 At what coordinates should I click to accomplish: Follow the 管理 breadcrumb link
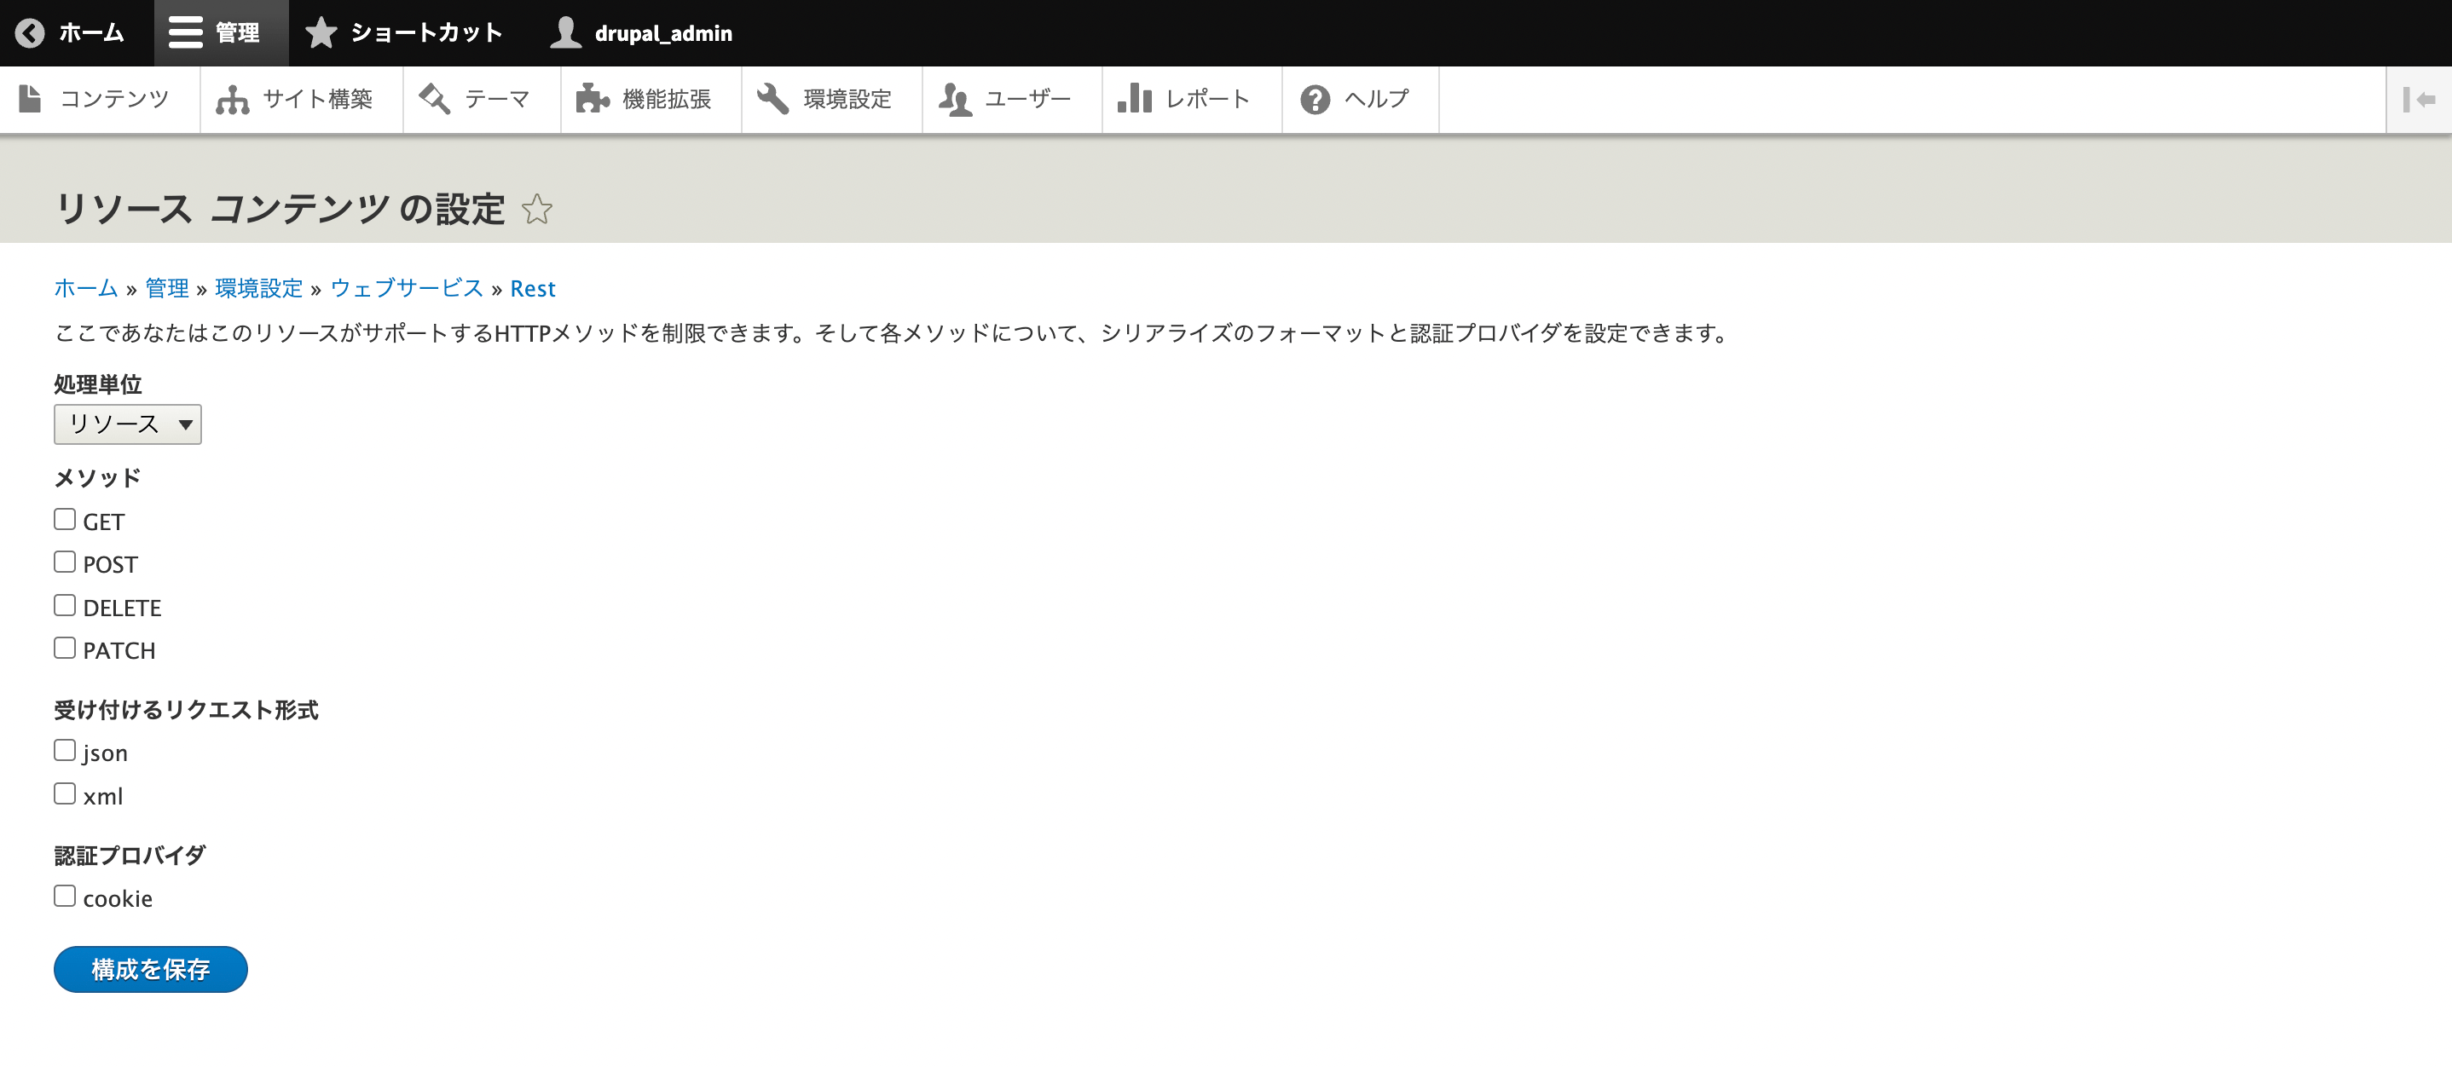pos(166,288)
